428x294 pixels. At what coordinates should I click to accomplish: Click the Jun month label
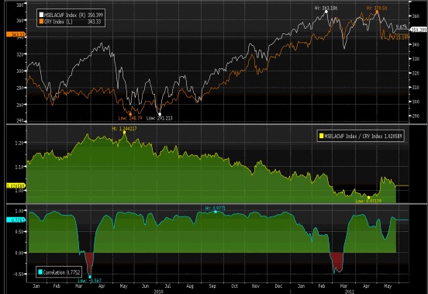(x=146, y=285)
